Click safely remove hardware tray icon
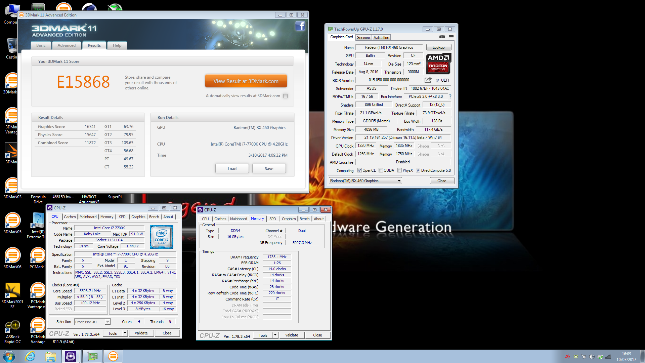This screenshot has height=363, width=645. (600, 357)
